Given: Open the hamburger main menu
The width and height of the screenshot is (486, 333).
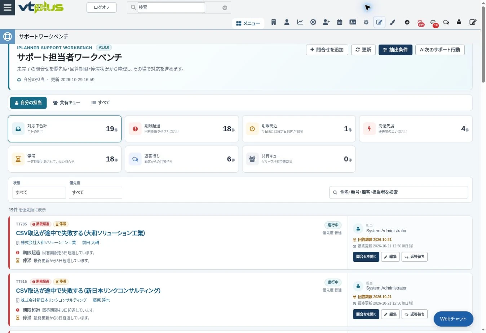Looking at the screenshot, I should [x=8, y=8].
